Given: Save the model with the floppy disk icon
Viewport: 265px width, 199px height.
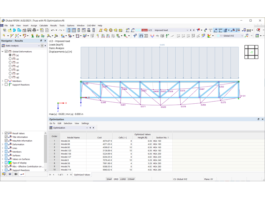Looking at the screenshot, I should coord(29,30).
